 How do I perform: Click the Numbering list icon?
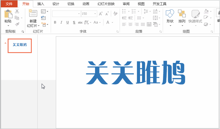134,11
